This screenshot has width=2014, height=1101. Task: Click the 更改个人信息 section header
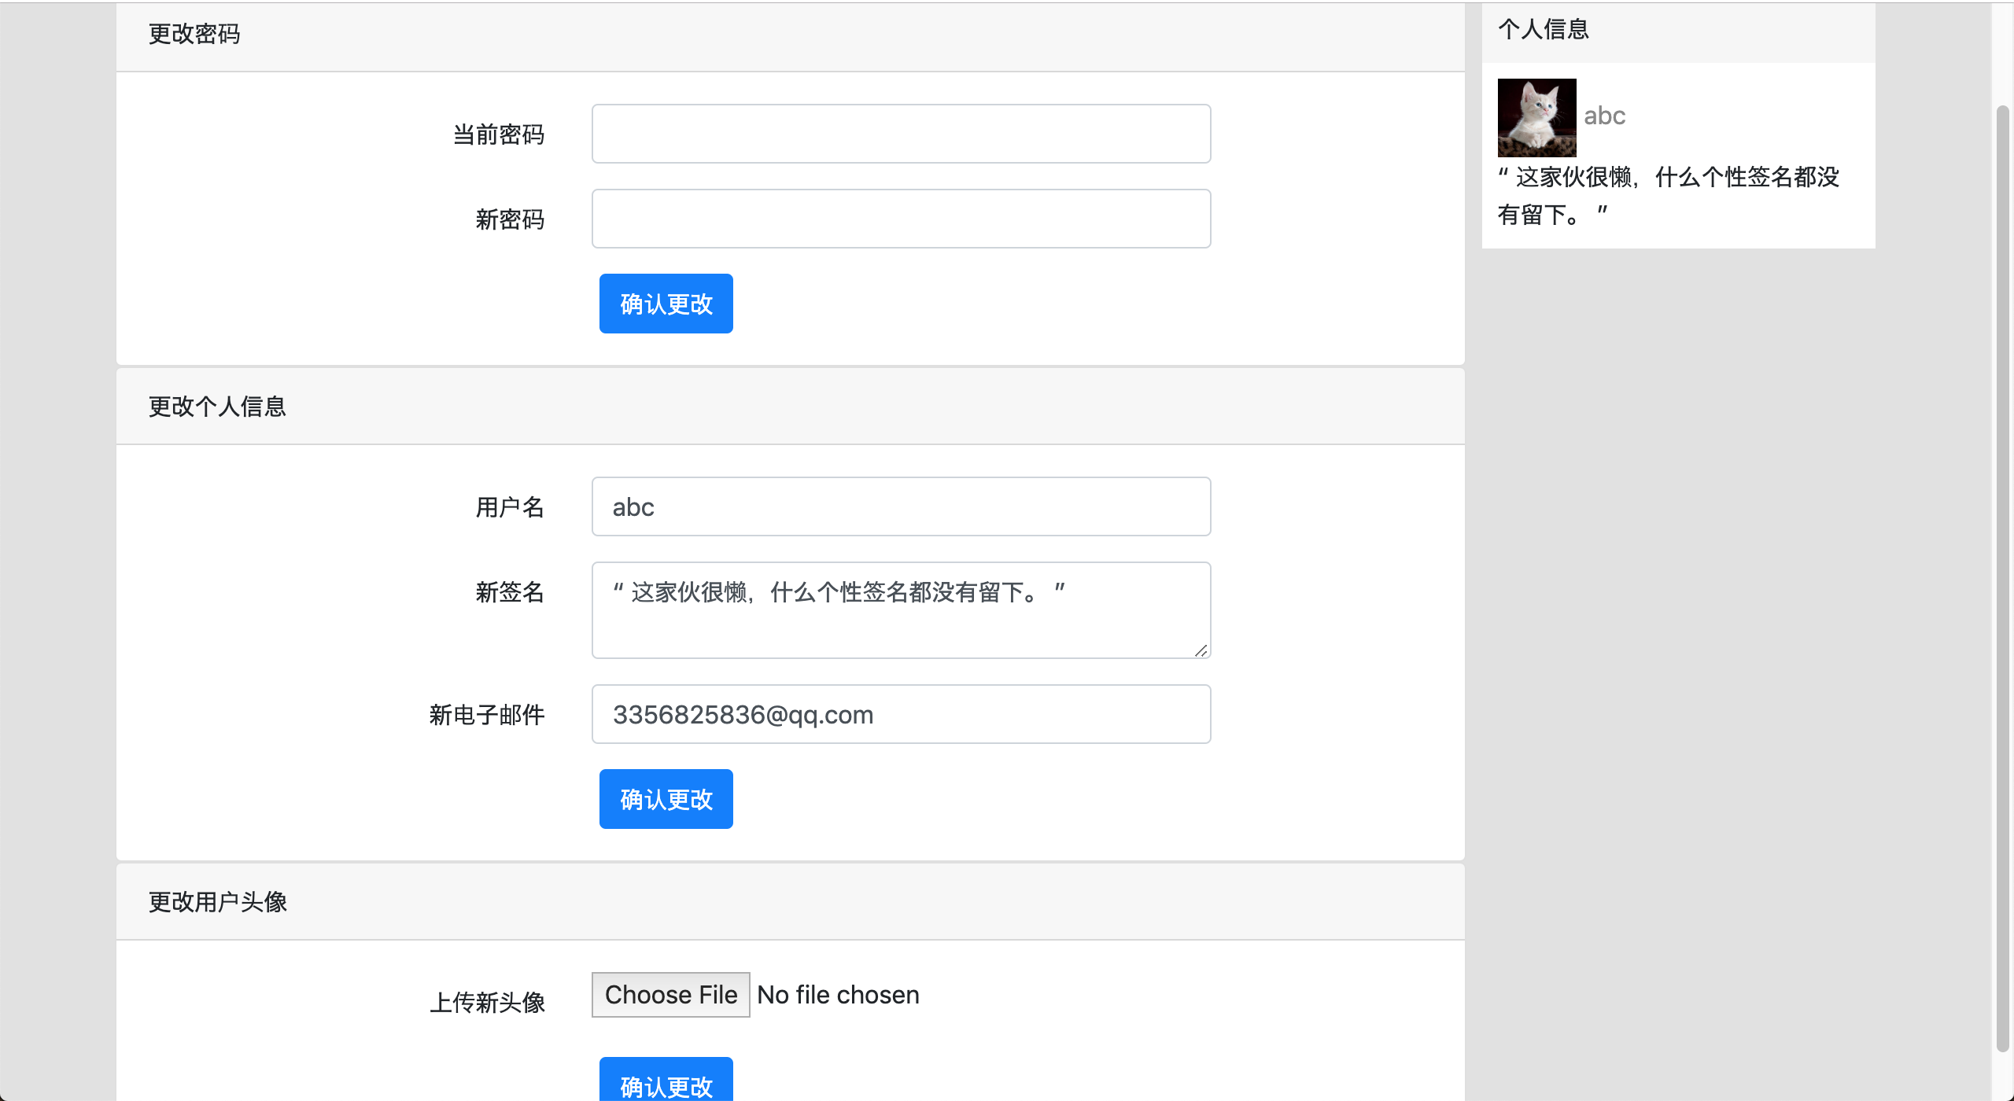pos(217,407)
